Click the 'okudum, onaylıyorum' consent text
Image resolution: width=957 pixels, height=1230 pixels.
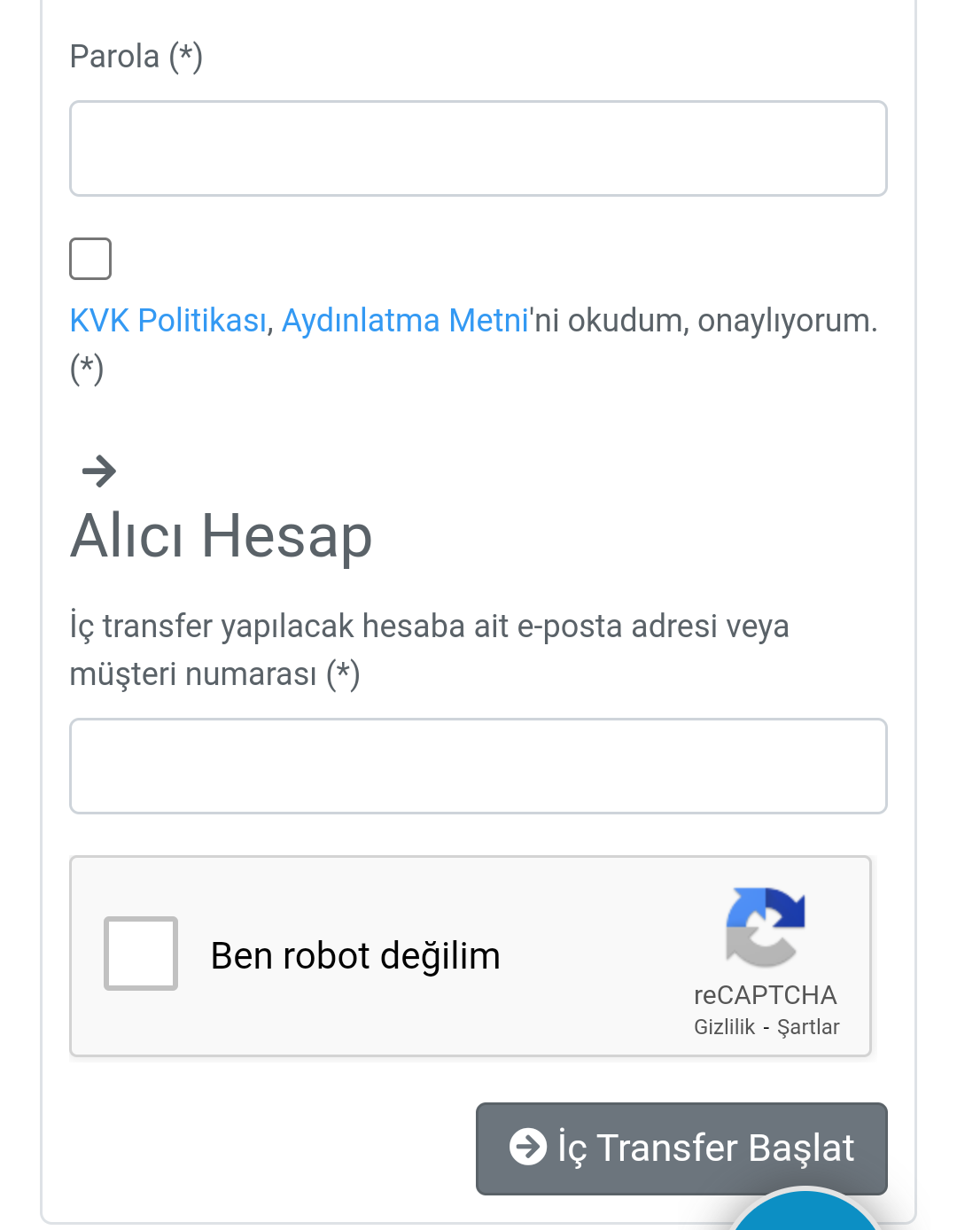click(x=722, y=321)
